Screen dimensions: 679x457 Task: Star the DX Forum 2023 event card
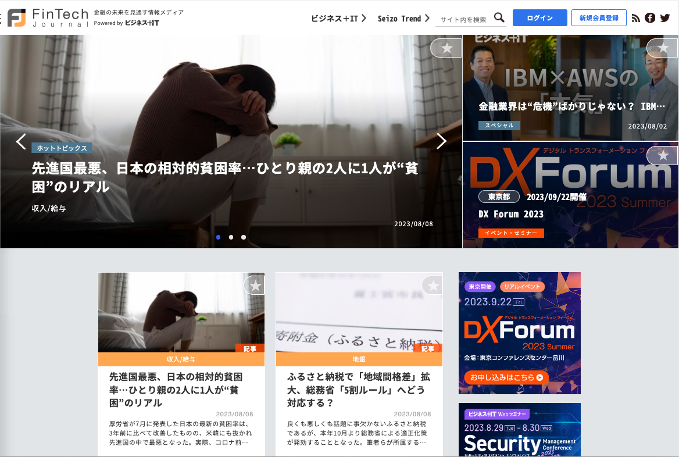click(x=662, y=155)
